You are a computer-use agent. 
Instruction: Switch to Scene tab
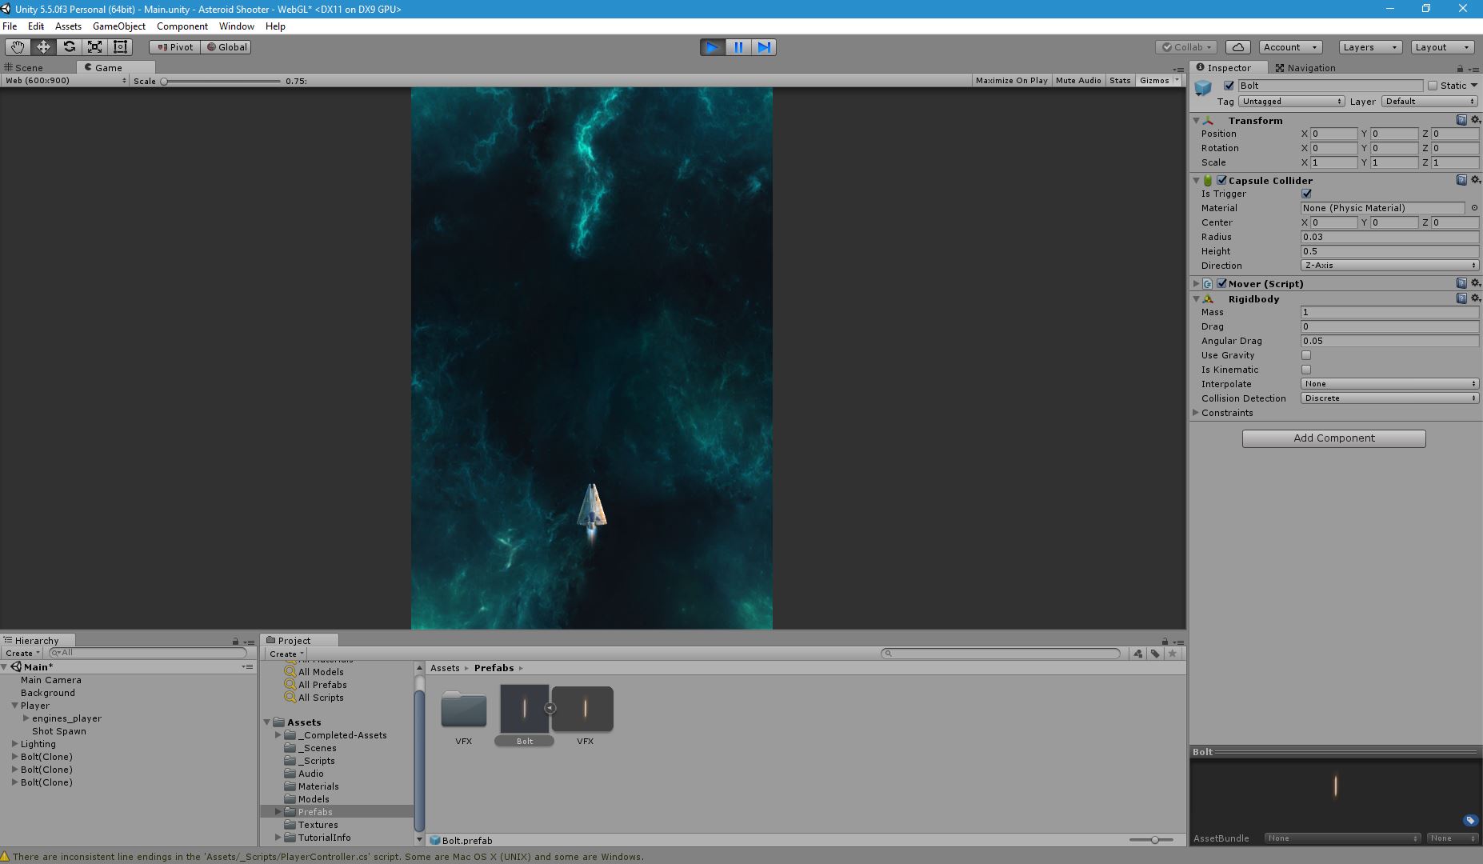coord(24,68)
